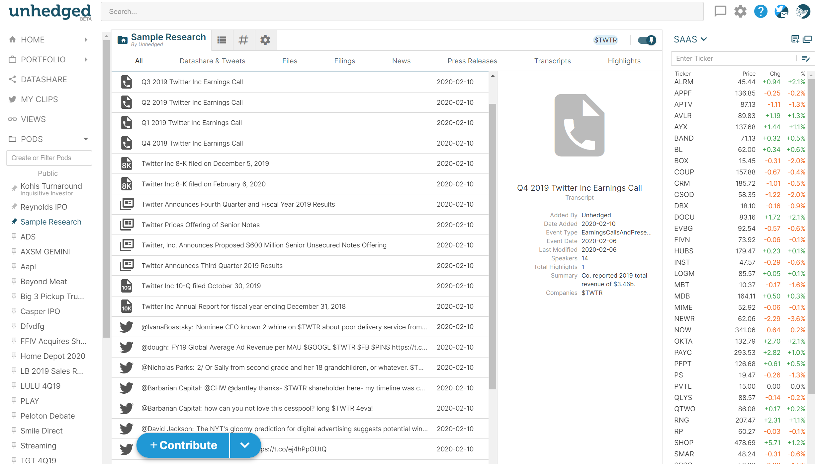Click the edit ticker list icon
The height and width of the screenshot is (464, 816).
(806, 58)
